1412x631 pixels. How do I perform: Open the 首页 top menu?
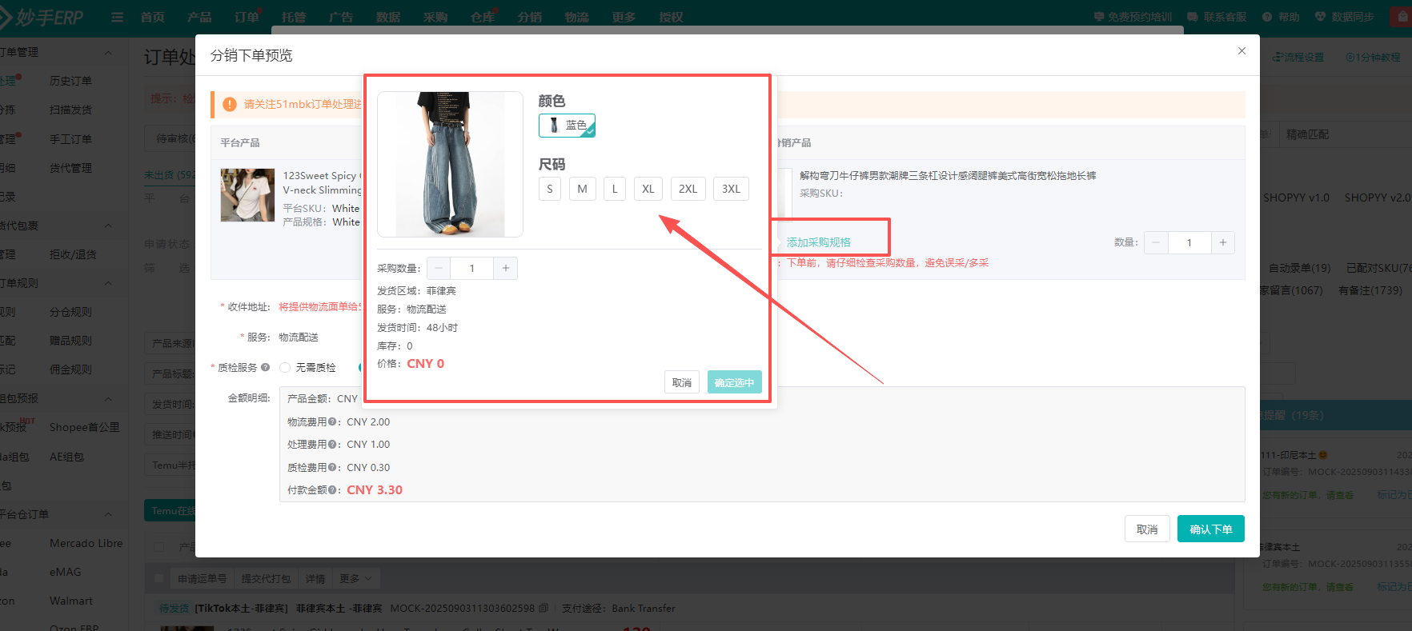point(152,17)
